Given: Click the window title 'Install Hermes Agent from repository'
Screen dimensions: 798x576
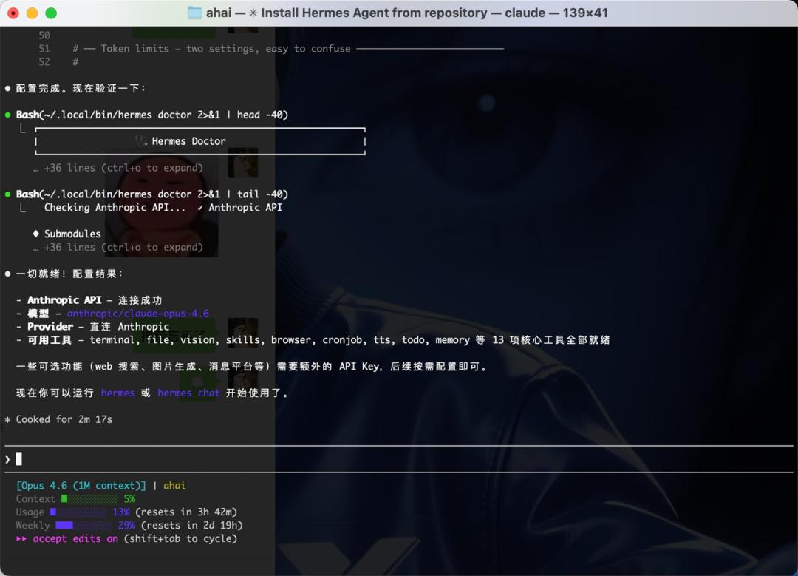Looking at the screenshot, I should click(374, 13).
